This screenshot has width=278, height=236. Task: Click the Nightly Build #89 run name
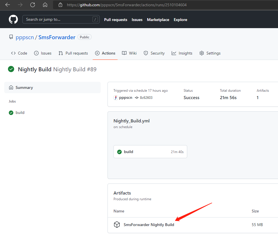coord(75,69)
